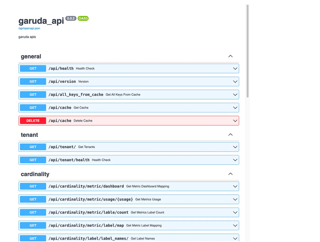Expand the /api/health row arrow
Screen dimensions: 320x242
tap(235, 68)
